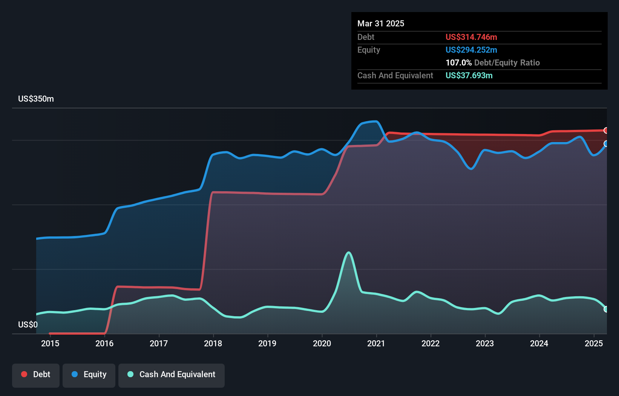Click the teal Cash And Equivalent dot icon
This screenshot has width=619, height=396.
click(130, 374)
